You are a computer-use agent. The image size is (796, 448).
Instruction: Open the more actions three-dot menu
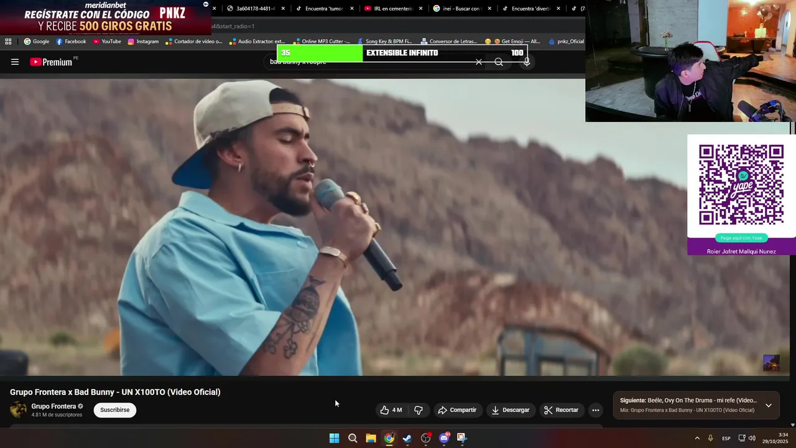596,410
